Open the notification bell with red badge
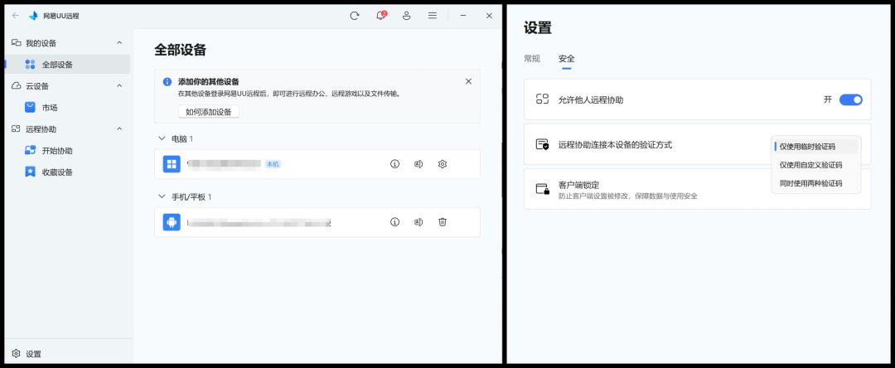This screenshot has height=368, width=895. pyautogui.click(x=380, y=16)
